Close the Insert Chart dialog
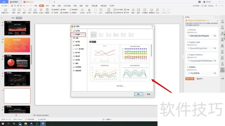Viewport: 225px width, 126px height. [x=152, y=26]
